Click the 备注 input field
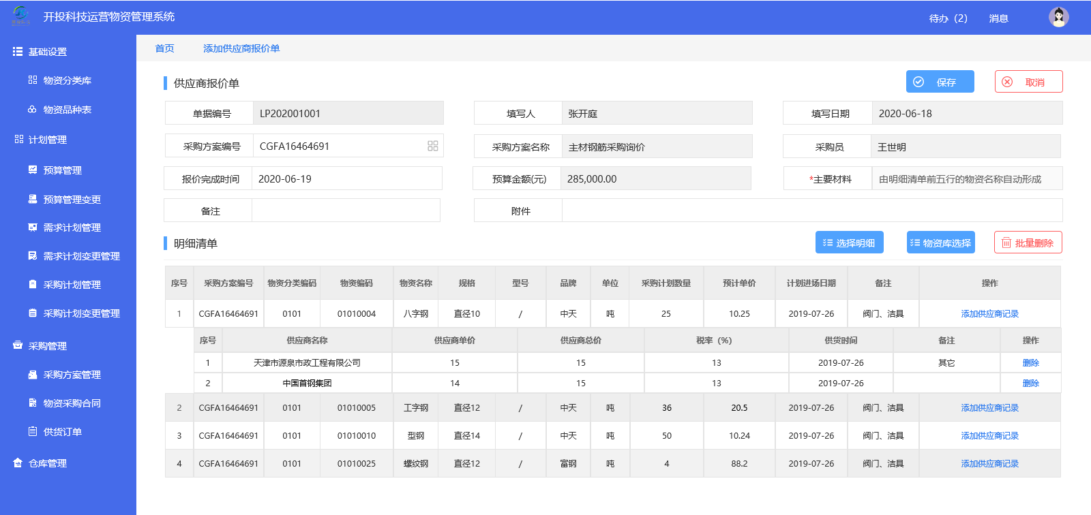The width and height of the screenshot is (1091, 515). coord(346,210)
